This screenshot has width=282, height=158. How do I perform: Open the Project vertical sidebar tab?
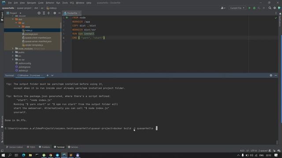click(x=2, y=17)
